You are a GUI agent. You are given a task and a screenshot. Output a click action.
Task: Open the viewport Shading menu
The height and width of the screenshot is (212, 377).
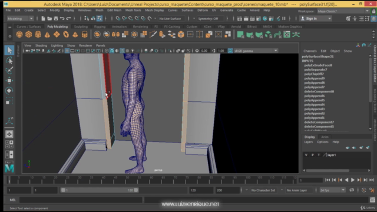[x=41, y=45]
